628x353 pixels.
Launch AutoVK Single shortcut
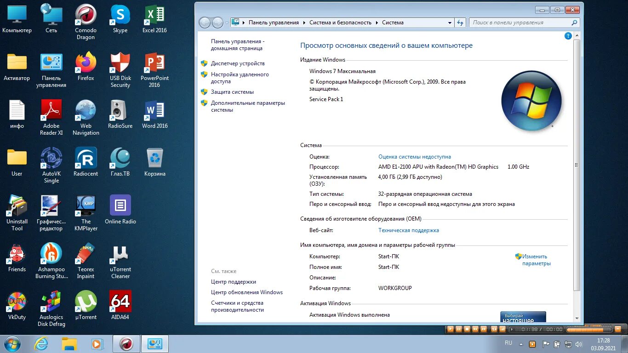[51, 165]
